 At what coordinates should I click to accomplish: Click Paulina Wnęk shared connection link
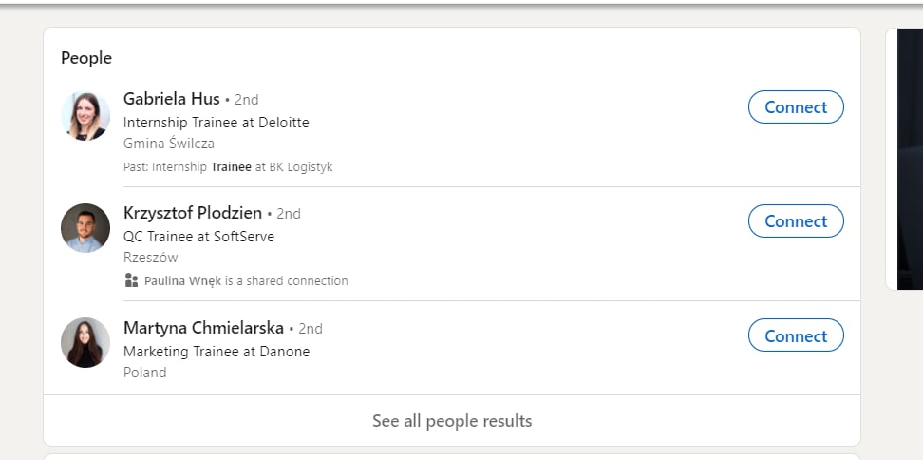(x=183, y=281)
